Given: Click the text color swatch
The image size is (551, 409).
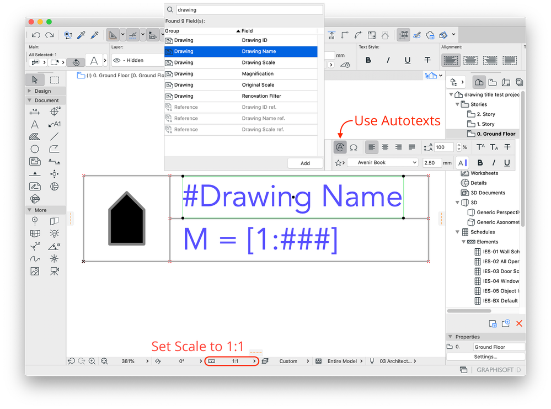Looking at the screenshot, I should tap(462, 162).
